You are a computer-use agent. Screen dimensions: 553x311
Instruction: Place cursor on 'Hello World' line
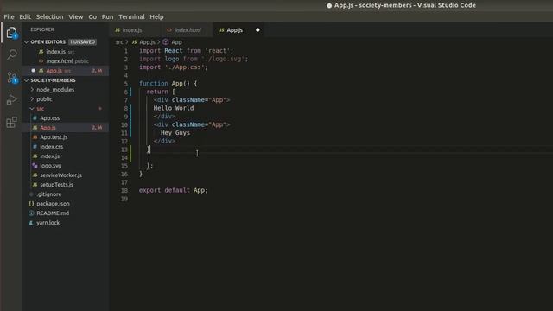[x=174, y=108]
